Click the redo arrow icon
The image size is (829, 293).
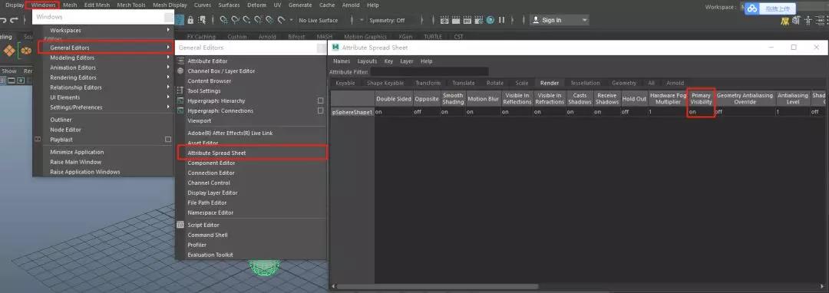(x=15, y=20)
